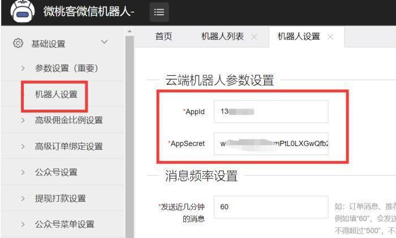Click the 消息频率设置 heading
The height and width of the screenshot is (238, 396).
tap(201, 176)
